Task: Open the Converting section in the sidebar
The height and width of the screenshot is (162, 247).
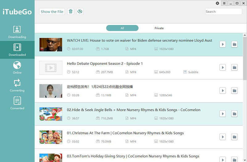Action: coord(17,85)
